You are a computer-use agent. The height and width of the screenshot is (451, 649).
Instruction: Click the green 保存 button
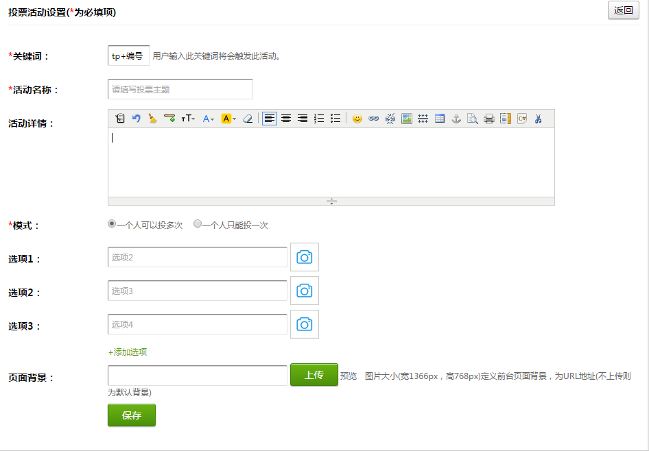(x=132, y=415)
